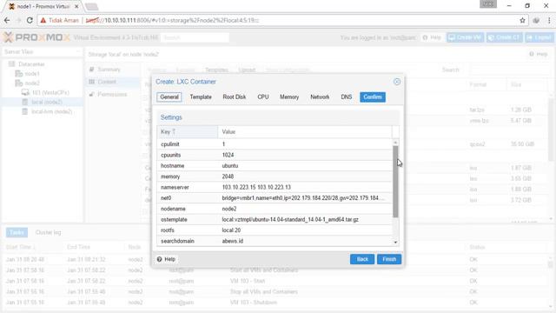Select the rootfs row
The width and height of the screenshot is (556, 313).
[275, 230]
